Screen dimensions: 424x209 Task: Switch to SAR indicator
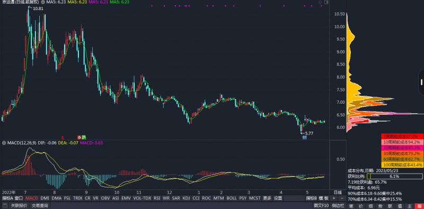point(176,198)
